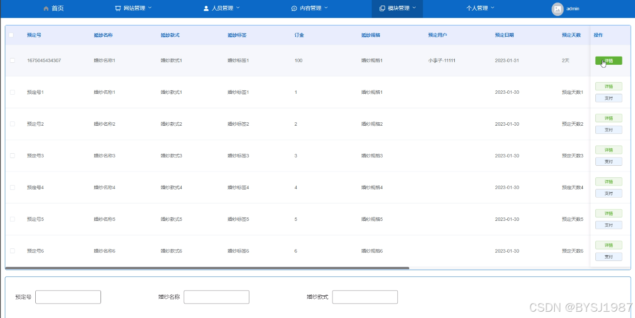The height and width of the screenshot is (318, 635).
Task: Click 支付 for the 预定号5 row
Action: pyautogui.click(x=608, y=225)
